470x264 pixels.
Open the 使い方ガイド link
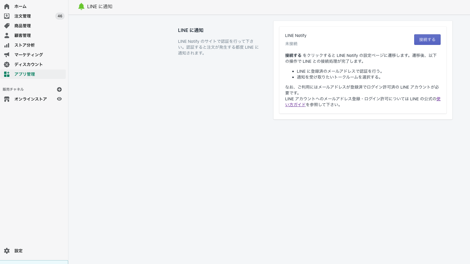tap(295, 104)
